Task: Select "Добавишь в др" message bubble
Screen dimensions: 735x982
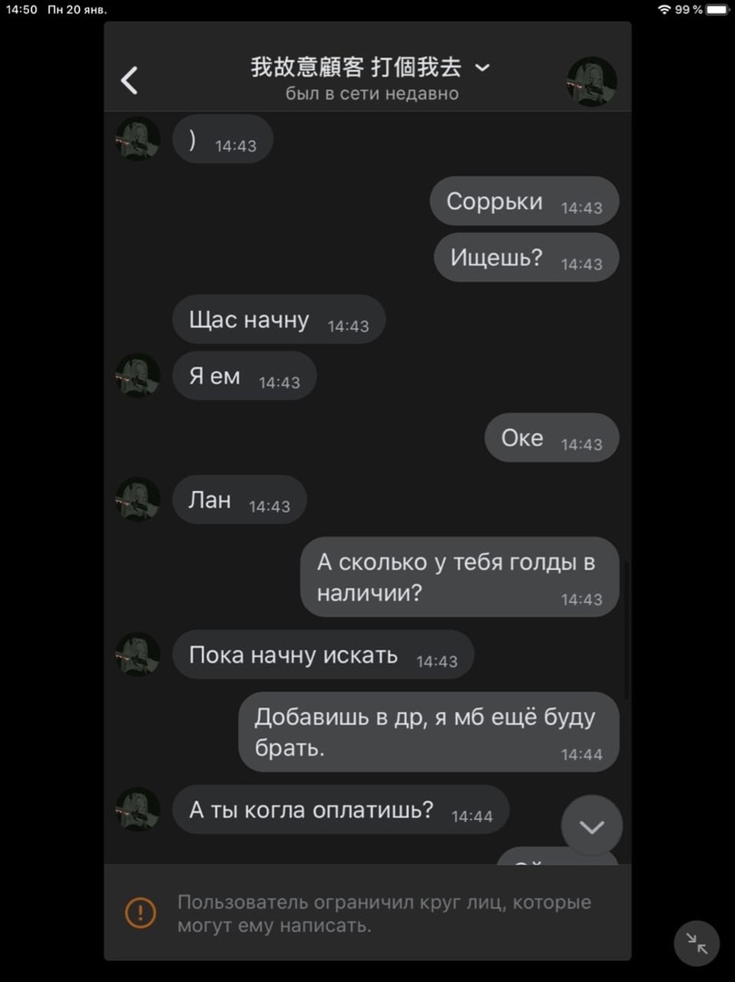Action: click(429, 732)
